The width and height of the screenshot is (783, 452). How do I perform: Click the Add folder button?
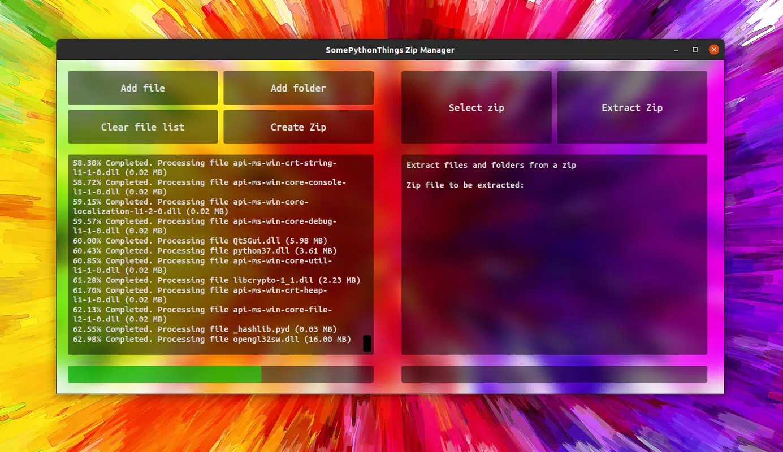pyautogui.click(x=298, y=88)
